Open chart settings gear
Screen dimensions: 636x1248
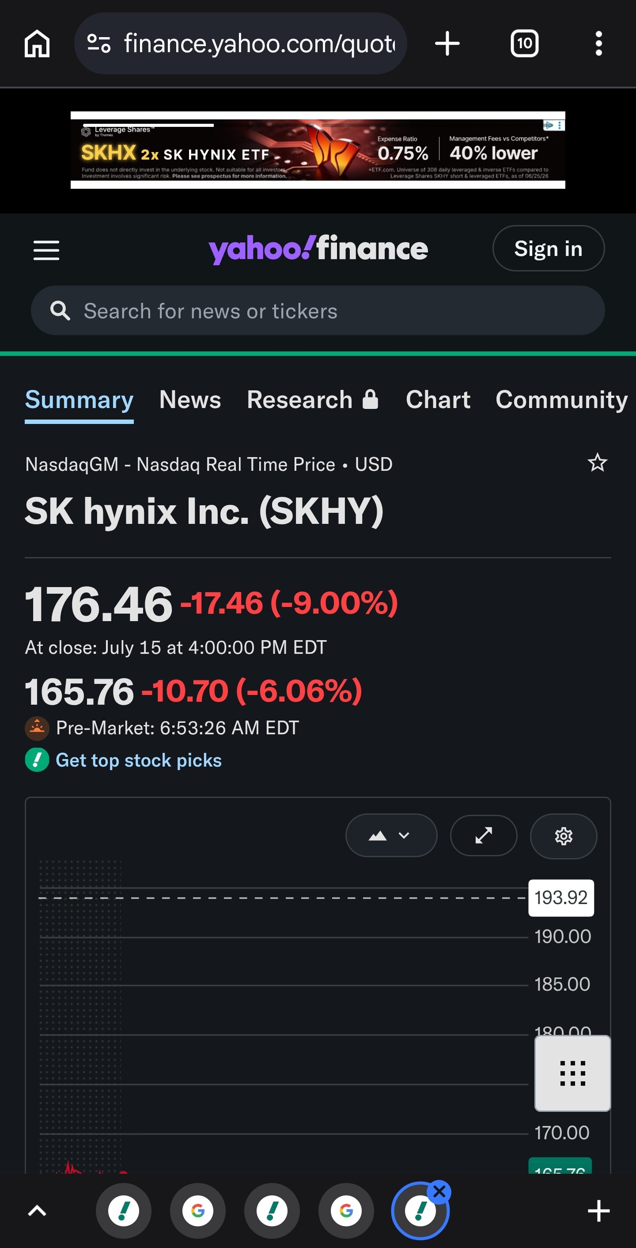tap(564, 836)
